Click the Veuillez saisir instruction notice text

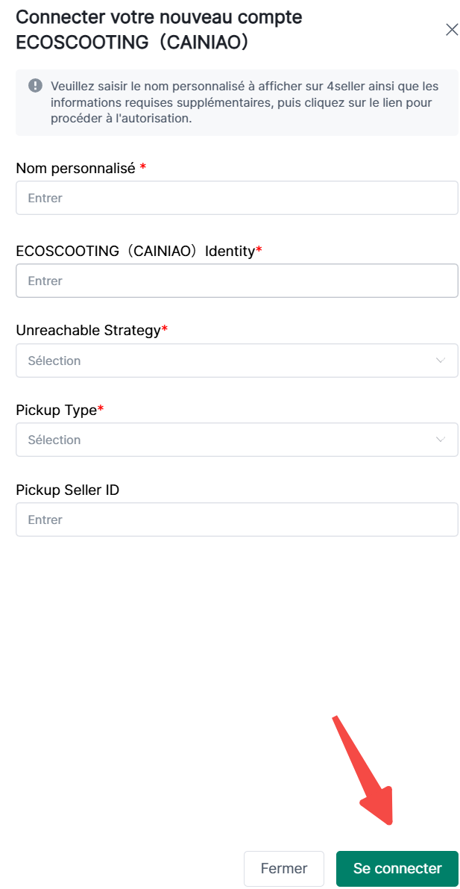click(245, 102)
